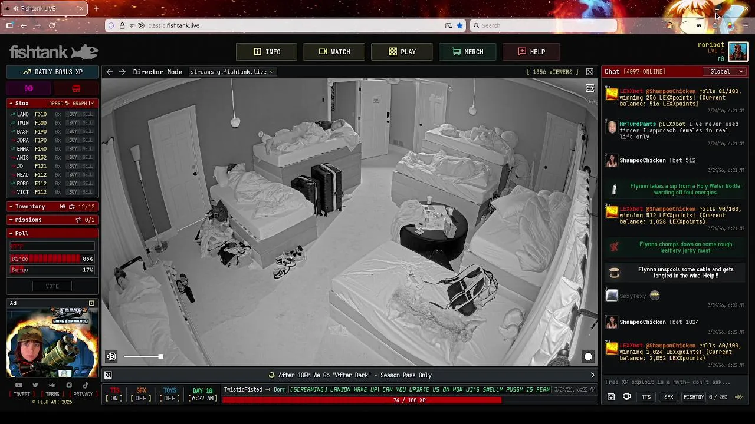
Task: Open the INVEST link
Action: tap(22, 395)
